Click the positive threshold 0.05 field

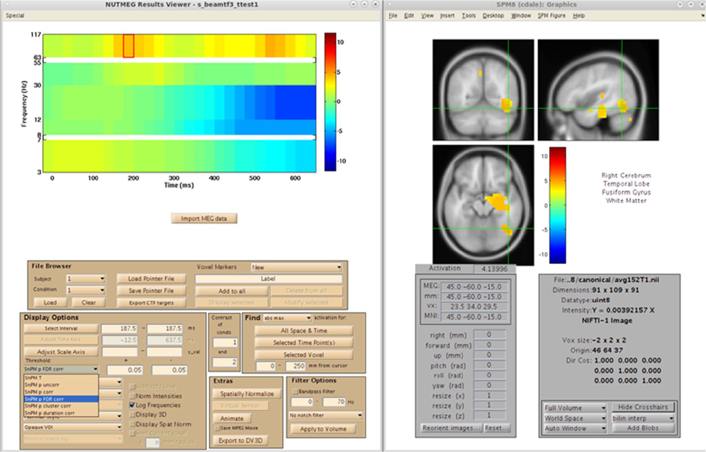[125, 370]
